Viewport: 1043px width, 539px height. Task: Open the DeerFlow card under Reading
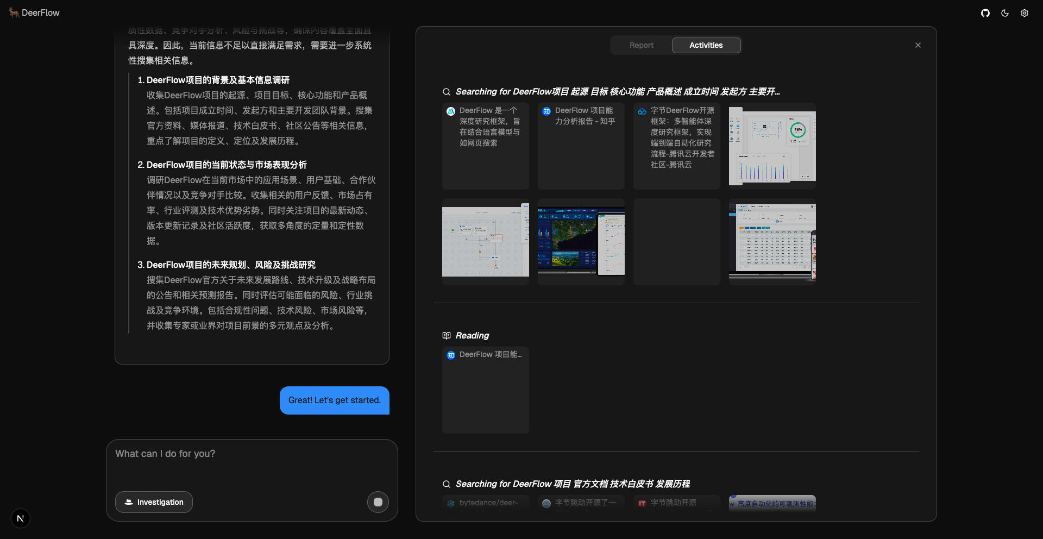coord(485,390)
